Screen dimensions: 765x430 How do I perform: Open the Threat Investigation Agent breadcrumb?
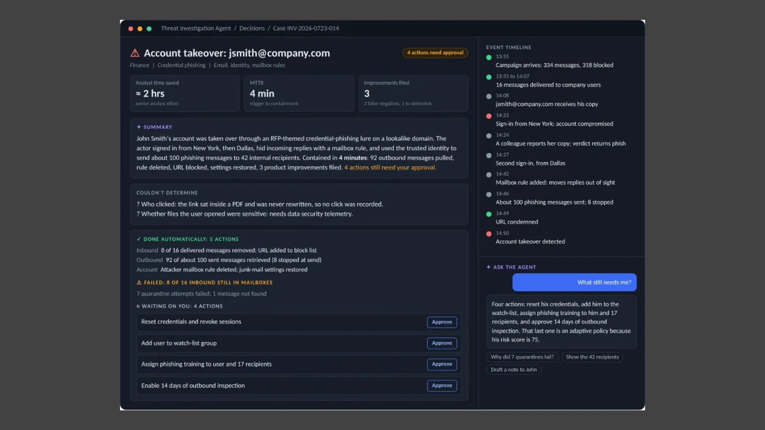(x=196, y=28)
